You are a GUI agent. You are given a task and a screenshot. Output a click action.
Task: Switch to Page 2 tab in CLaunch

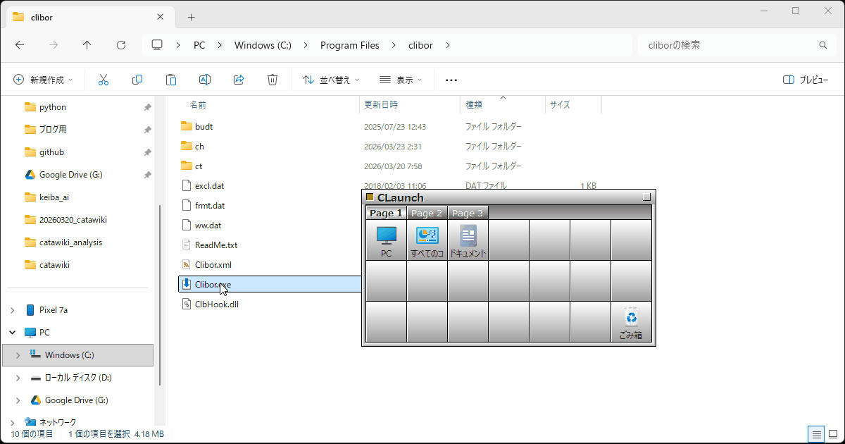[427, 213]
